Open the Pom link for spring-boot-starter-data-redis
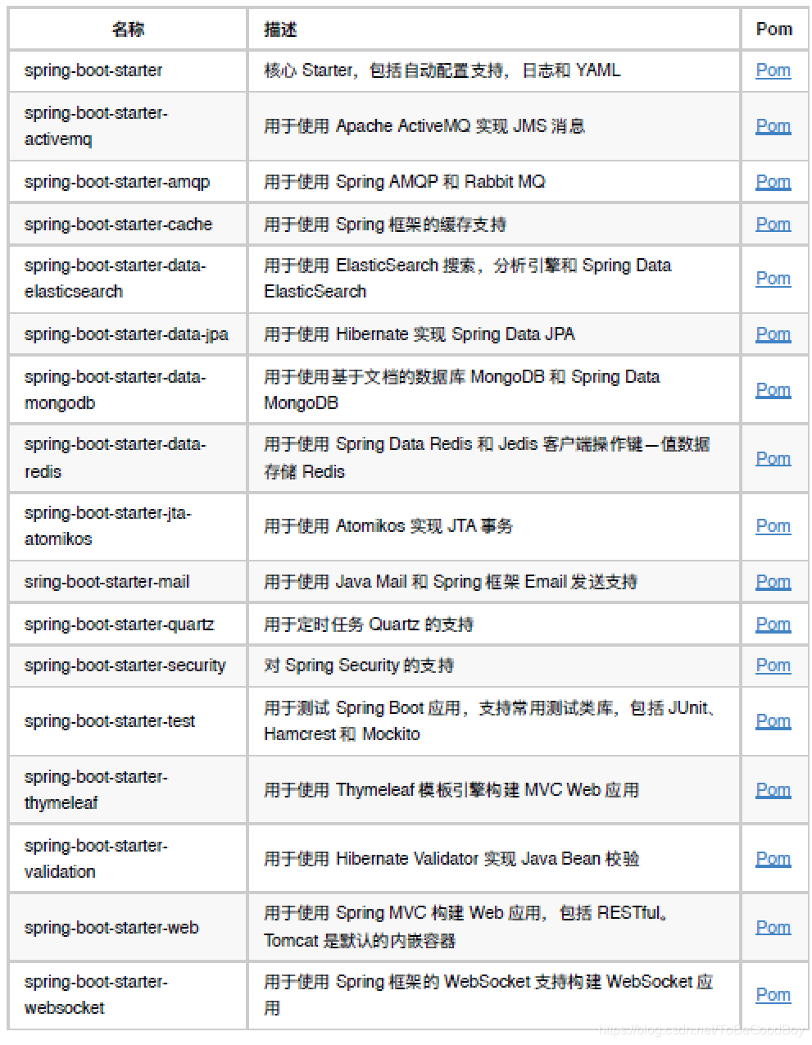The width and height of the screenshot is (812, 1045). tap(773, 459)
